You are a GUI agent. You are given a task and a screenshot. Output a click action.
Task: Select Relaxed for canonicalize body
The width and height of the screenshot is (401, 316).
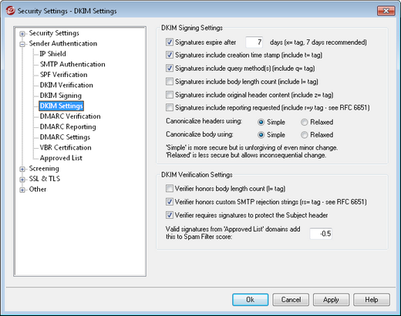coord(305,135)
